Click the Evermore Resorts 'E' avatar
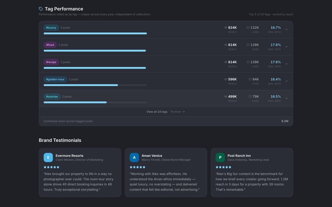The width and height of the screenshot is (332, 207). coord(48,158)
